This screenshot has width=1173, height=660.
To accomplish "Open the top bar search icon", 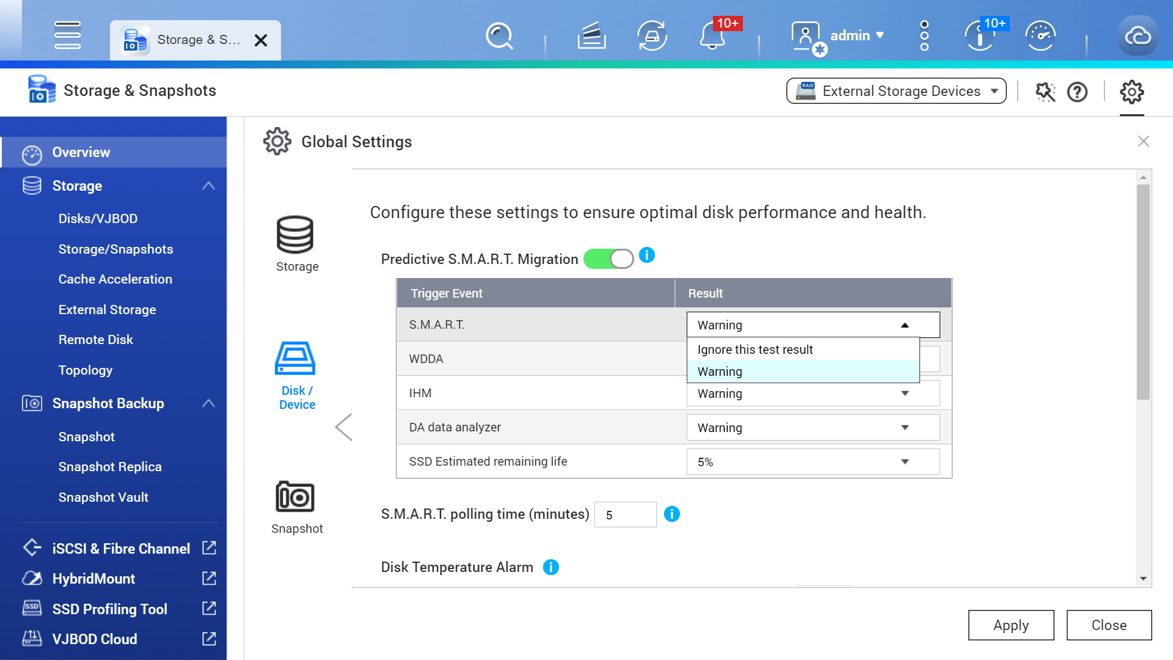I will pyautogui.click(x=499, y=36).
